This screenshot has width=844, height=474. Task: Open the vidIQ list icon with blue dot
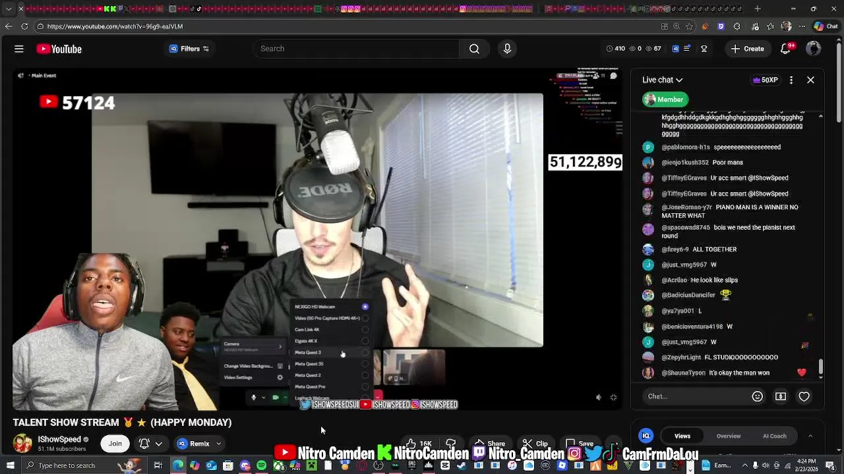point(687,49)
